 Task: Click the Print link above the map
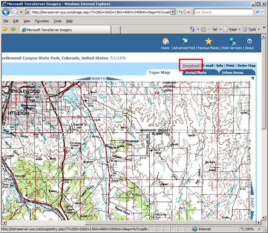(x=230, y=66)
